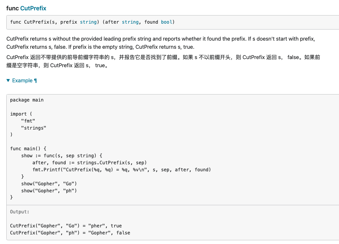Click the first string type in signature
The height and width of the screenshot is (244, 339).
tap(88, 22)
